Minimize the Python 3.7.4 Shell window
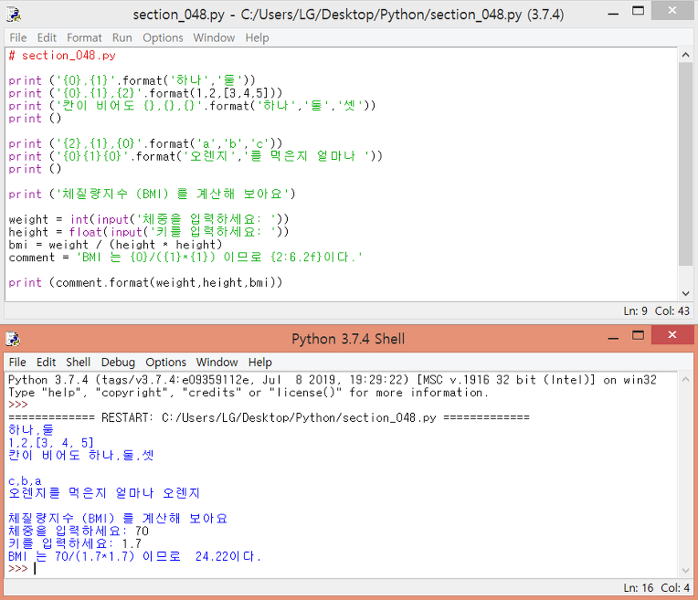The image size is (698, 600). tap(613, 338)
